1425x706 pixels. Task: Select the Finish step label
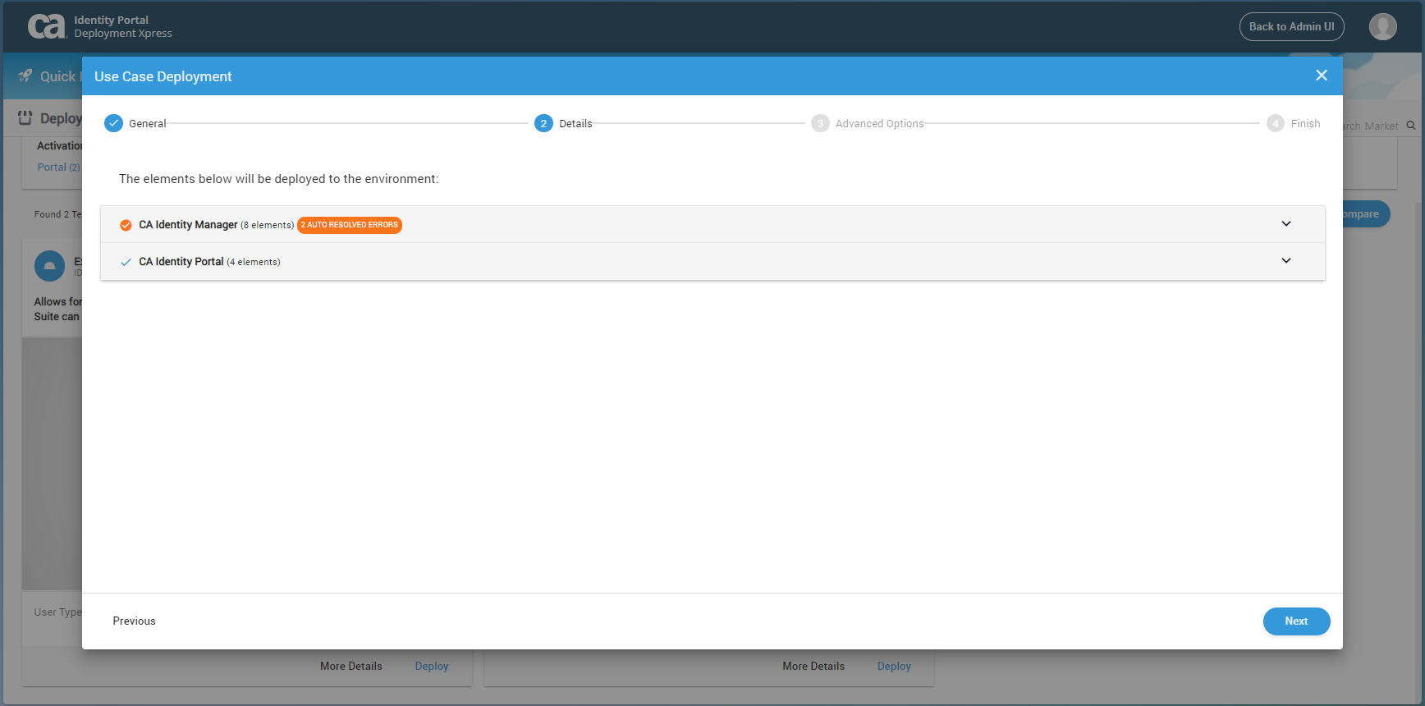tap(1305, 124)
